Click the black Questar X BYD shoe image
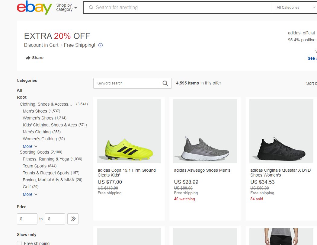Image resolution: width=317 pixels, height=245 pixels. [281, 132]
